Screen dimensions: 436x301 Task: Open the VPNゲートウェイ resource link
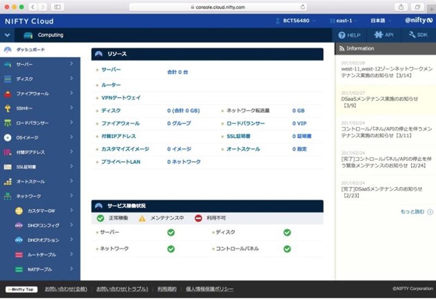121,98
